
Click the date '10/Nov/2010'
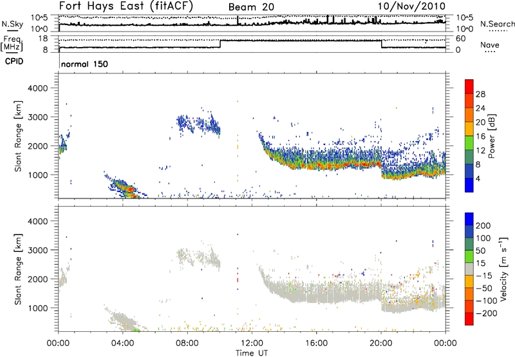click(411, 6)
